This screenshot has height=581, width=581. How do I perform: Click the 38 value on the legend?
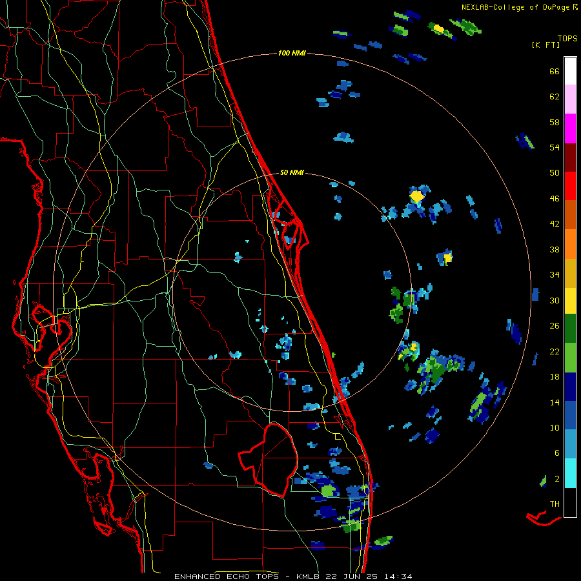(x=555, y=249)
